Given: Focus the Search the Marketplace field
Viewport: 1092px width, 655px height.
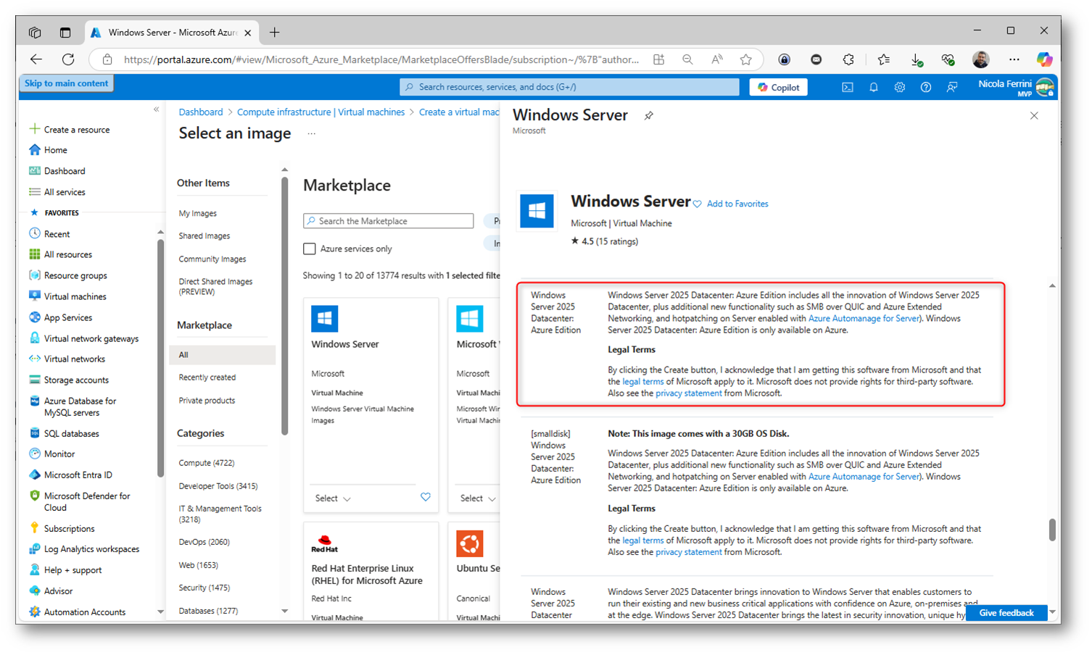Looking at the screenshot, I should pyautogui.click(x=389, y=221).
